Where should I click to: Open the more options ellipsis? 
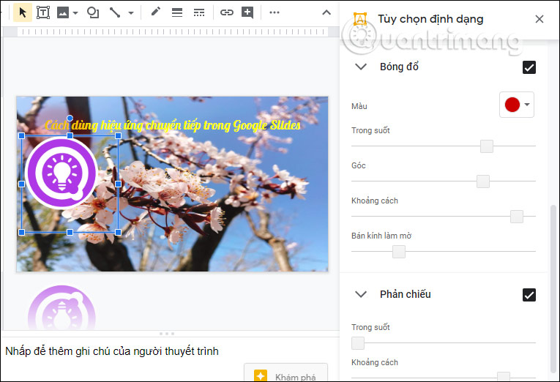pos(275,12)
